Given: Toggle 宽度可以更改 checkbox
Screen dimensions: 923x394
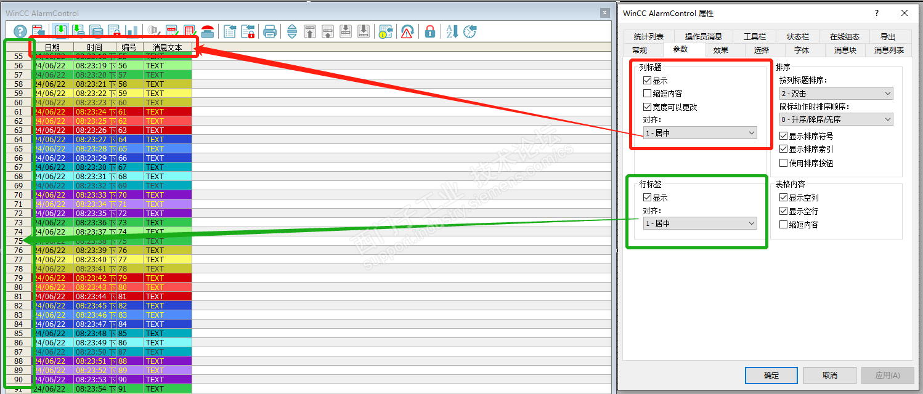Looking at the screenshot, I should pyautogui.click(x=647, y=107).
